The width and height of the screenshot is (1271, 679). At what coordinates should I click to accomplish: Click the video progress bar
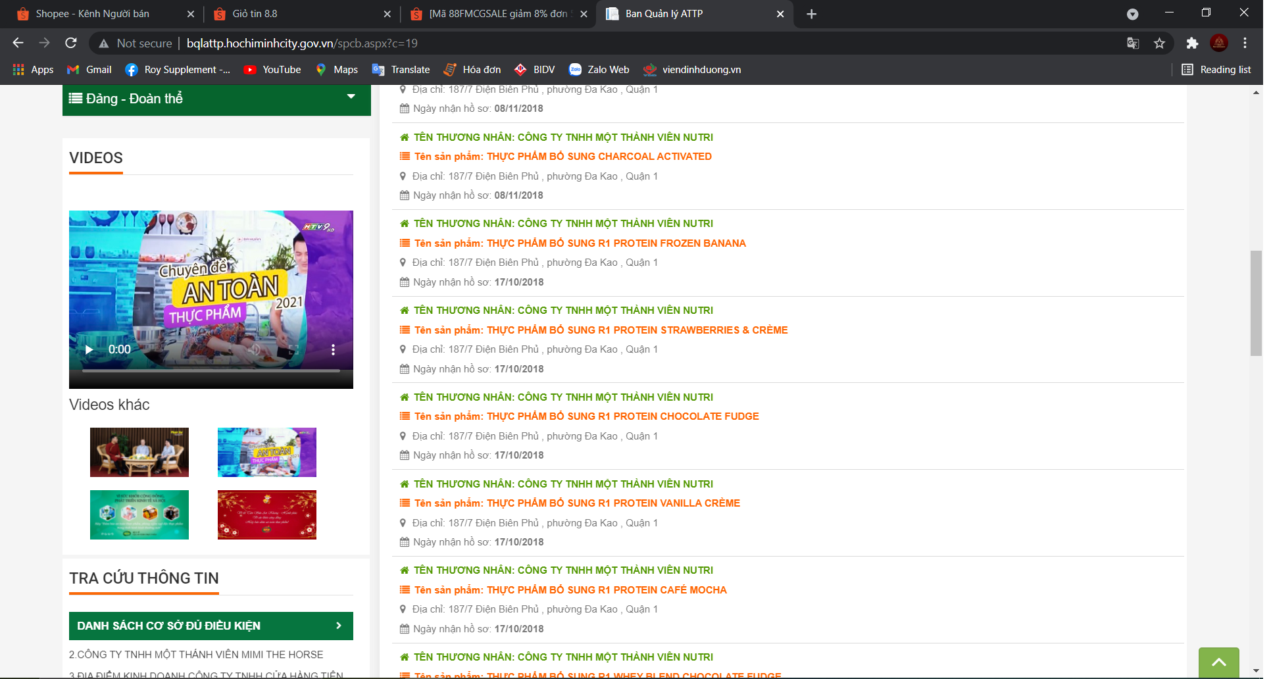(211, 371)
